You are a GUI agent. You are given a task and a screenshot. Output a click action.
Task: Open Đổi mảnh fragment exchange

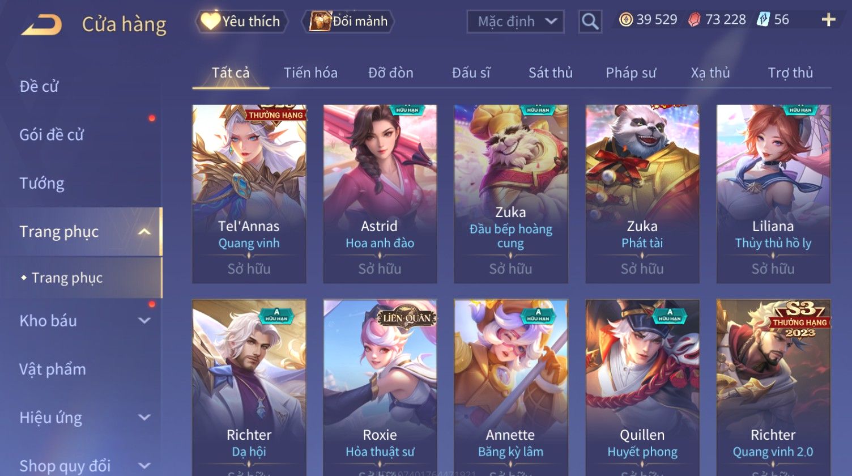[x=348, y=22]
